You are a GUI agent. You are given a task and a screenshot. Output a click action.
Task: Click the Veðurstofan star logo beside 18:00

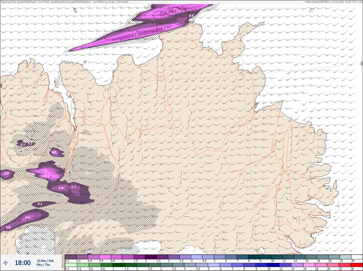[5, 263]
